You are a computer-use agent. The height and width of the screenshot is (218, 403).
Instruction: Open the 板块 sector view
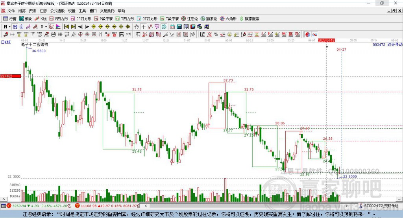[26, 19]
